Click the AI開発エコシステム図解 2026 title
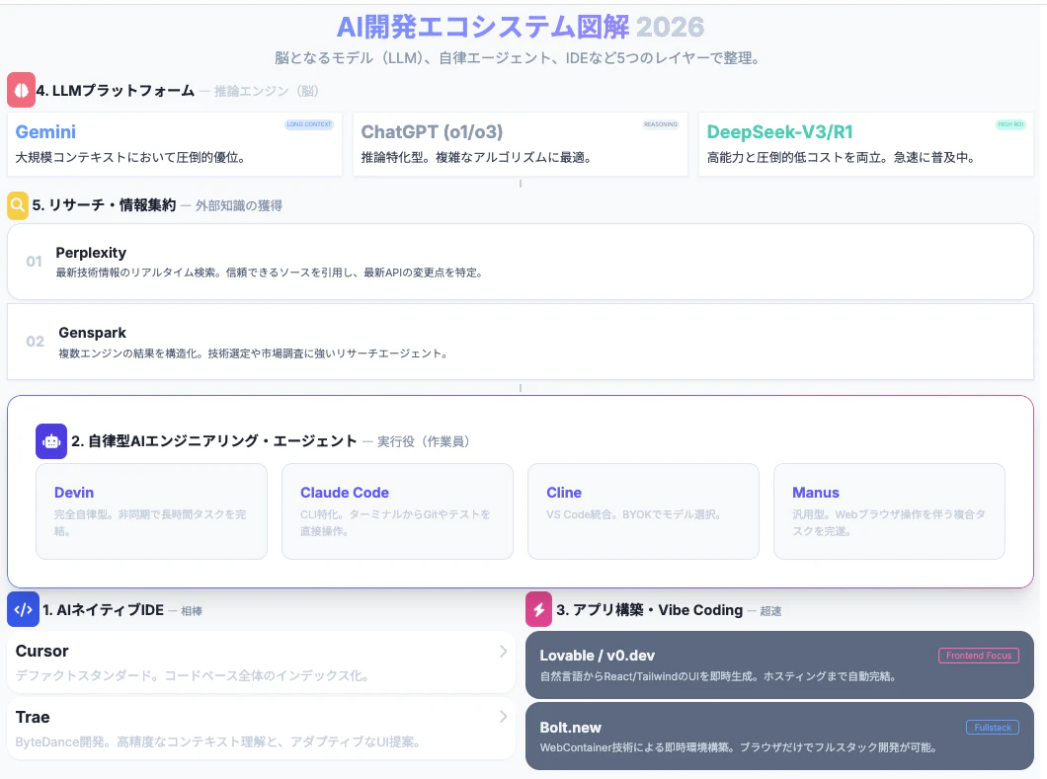This screenshot has height=779, width=1047. point(521,28)
